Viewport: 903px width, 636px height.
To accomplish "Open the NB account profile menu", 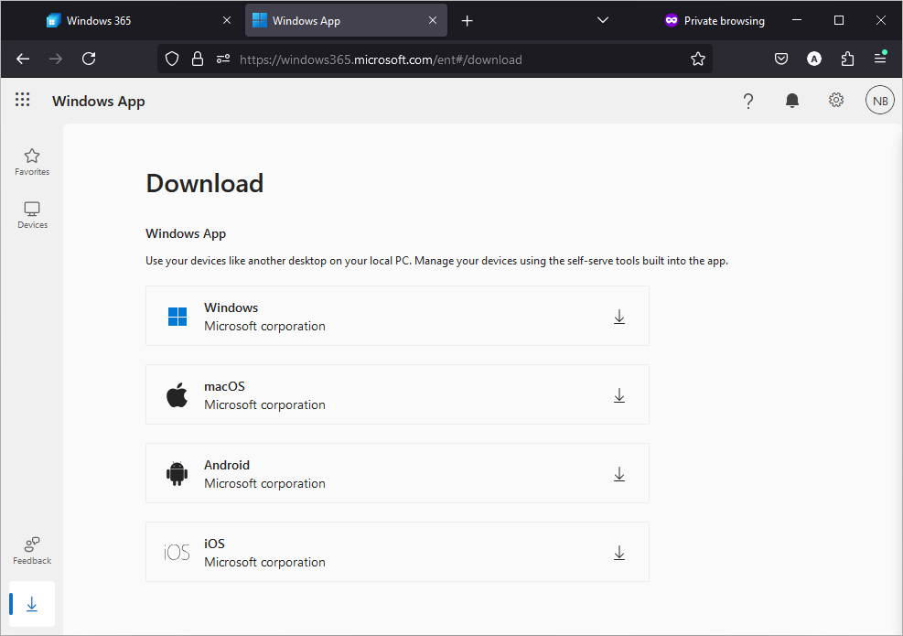I will point(880,101).
